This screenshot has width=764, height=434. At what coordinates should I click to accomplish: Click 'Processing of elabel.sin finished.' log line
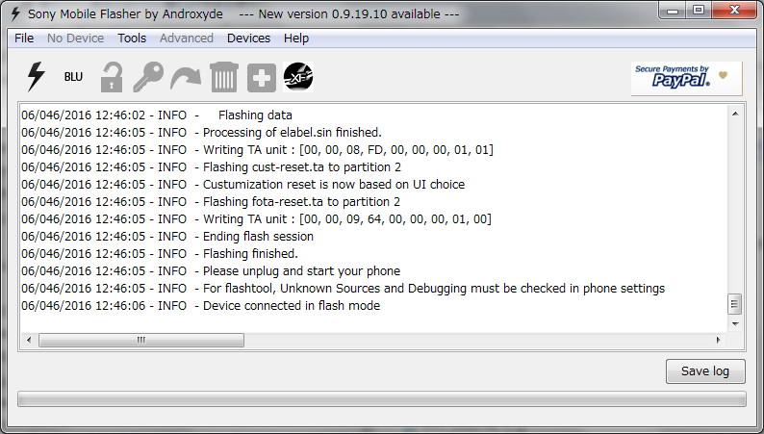click(x=202, y=133)
